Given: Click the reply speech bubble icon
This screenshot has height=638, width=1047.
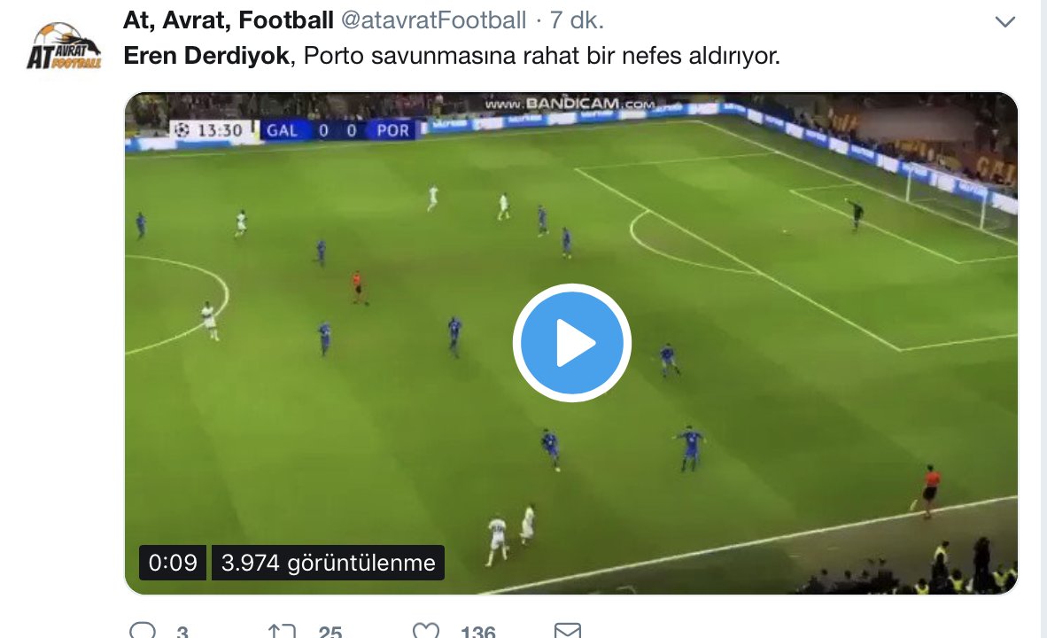Looking at the screenshot, I should coord(143,631).
